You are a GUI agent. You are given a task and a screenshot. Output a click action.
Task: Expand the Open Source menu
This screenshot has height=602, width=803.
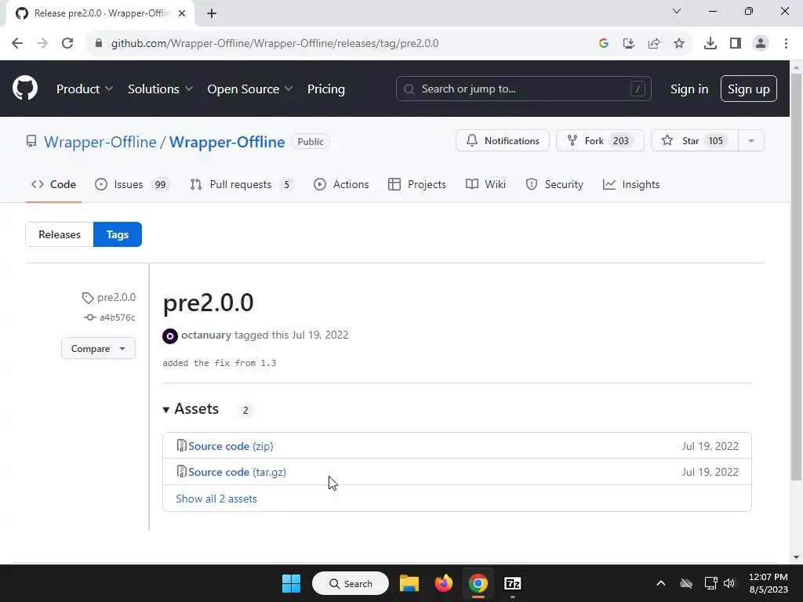[250, 89]
